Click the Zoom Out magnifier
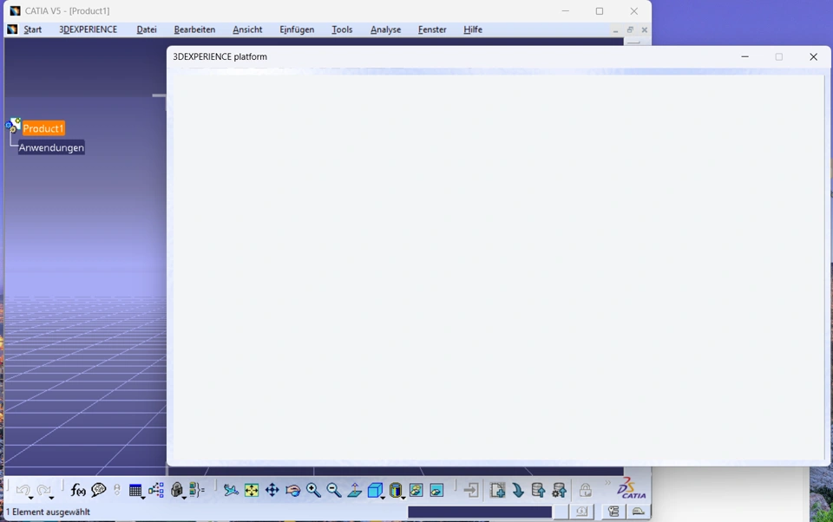The width and height of the screenshot is (833, 522). 333,490
